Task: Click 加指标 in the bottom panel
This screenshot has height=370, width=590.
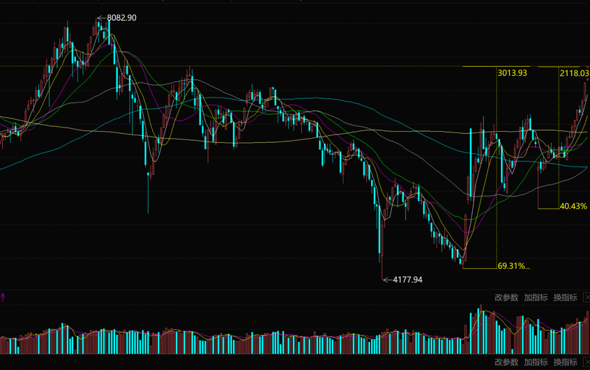Action: click(536, 362)
